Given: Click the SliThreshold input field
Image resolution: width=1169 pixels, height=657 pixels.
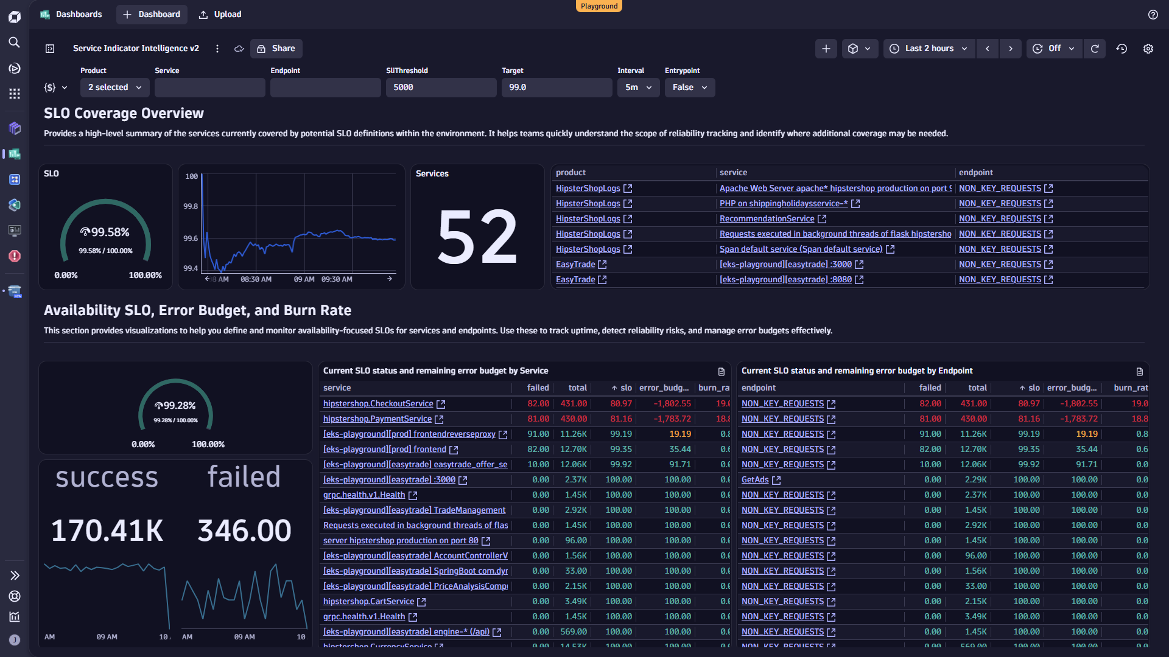Looking at the screenshot, I should [441, 88].
